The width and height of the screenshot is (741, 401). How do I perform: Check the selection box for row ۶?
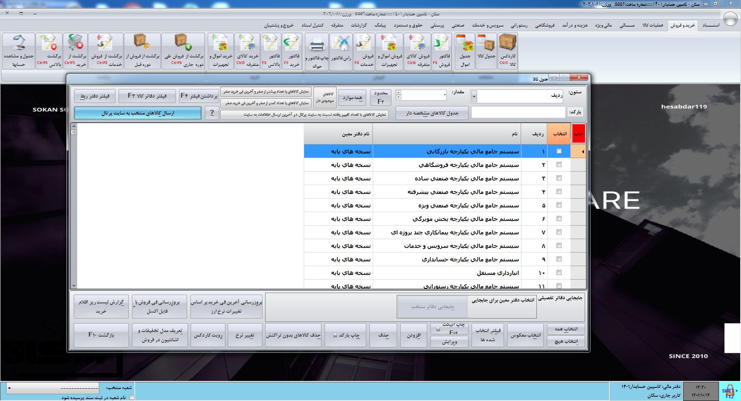pos(559,219)
